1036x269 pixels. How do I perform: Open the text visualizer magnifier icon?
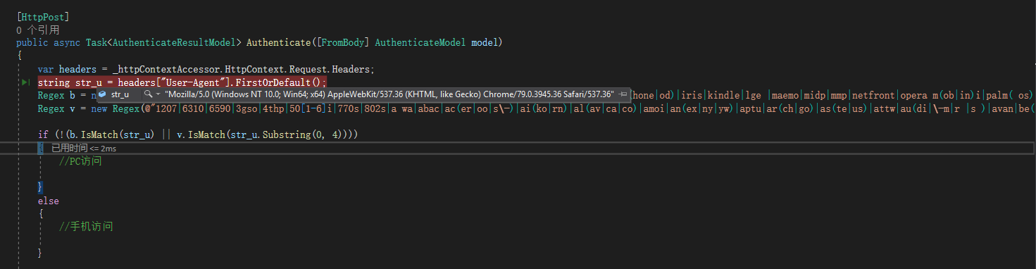point(148,94)
